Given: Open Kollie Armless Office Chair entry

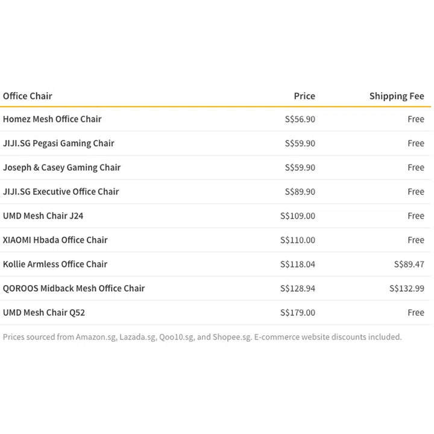Looking at the screenshot, I should (x=55, y=264).
